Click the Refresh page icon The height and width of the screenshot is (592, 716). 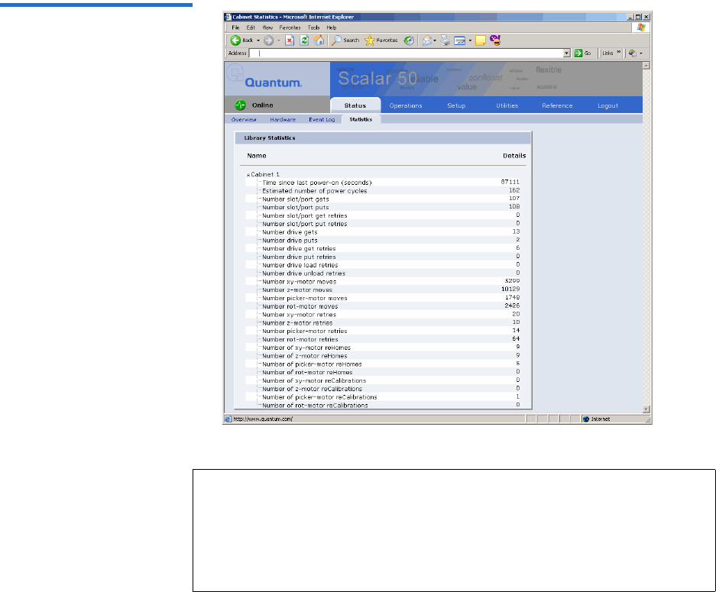[x=304, y=40]
